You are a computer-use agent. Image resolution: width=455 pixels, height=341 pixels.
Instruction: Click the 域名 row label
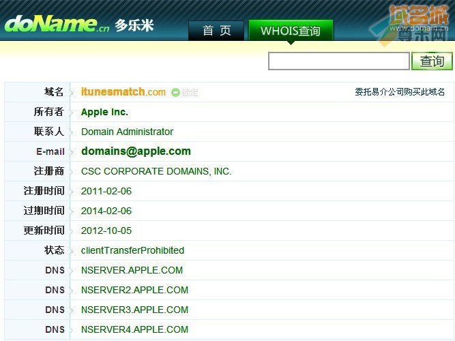[54, 92]
